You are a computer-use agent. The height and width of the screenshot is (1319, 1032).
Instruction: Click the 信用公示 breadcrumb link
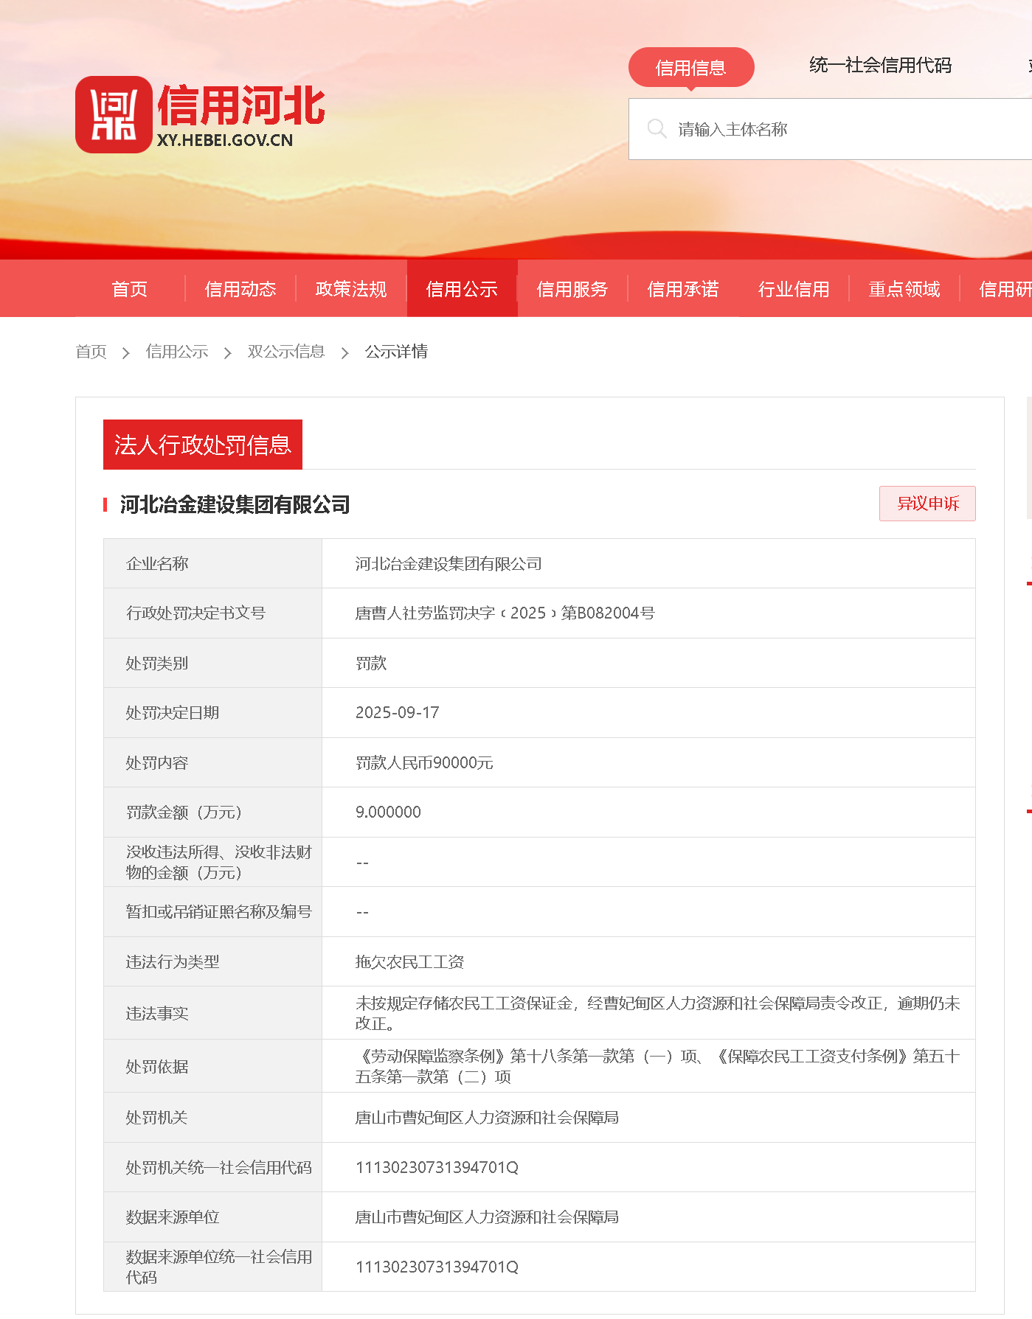pyautogui.click(x=177, y=352)
